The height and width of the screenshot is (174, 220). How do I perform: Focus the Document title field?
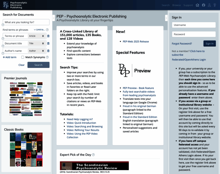(x=16, y=43)
